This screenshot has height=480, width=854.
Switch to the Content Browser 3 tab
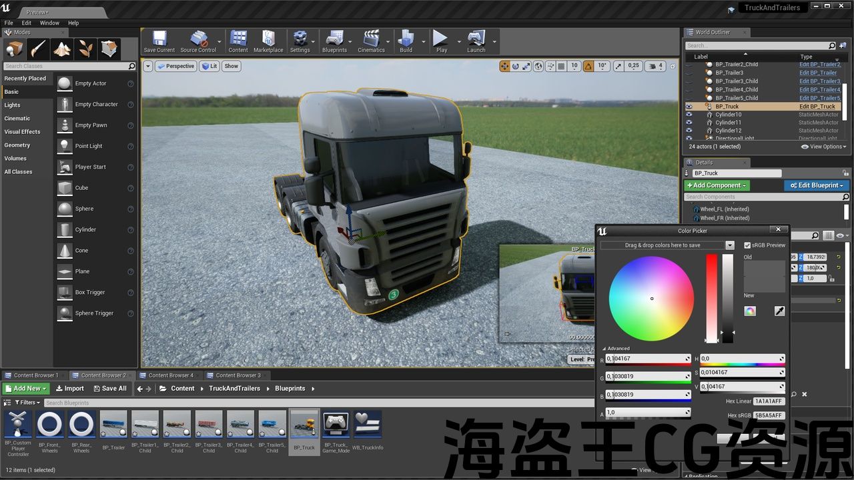pos(238,375)
